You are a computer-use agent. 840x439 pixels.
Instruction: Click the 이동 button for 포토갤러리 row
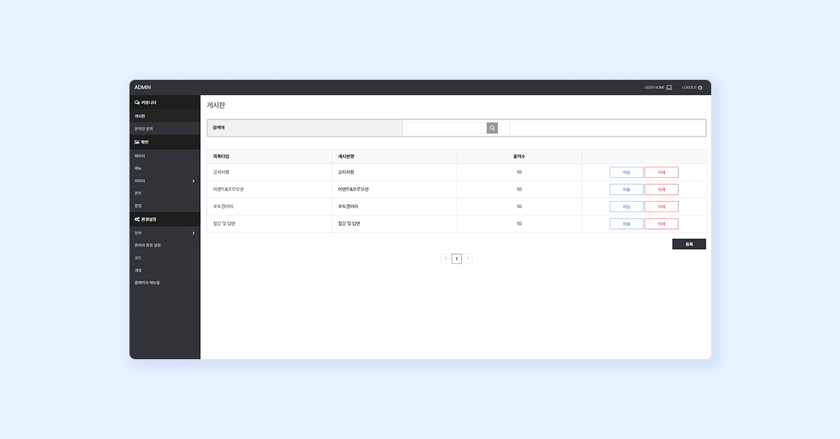coord(626,207)
